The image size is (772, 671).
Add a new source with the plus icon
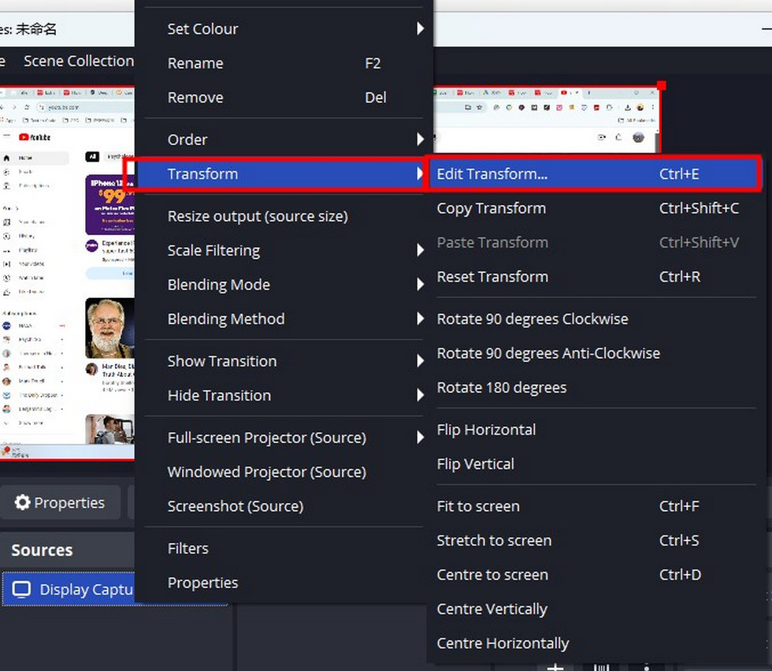tap(555, 667)
